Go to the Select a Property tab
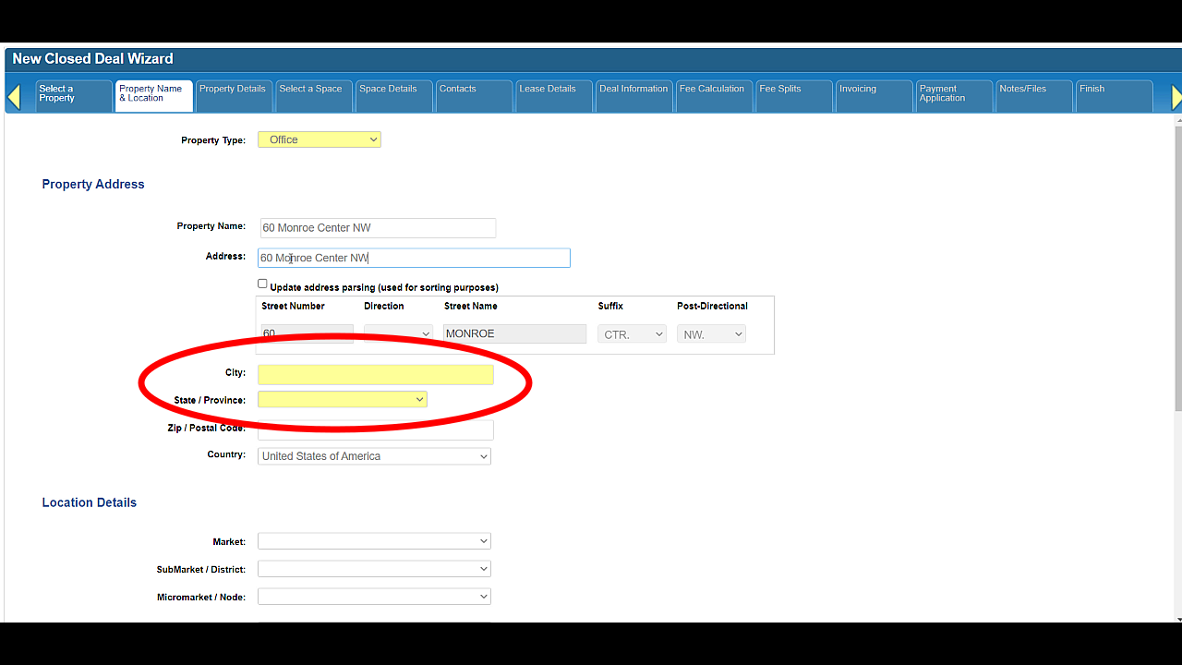This screenshot has height=665, width=1182. coord(73,96)
